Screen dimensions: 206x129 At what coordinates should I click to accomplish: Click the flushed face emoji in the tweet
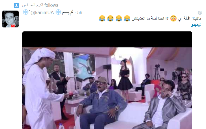coord(173,18)
